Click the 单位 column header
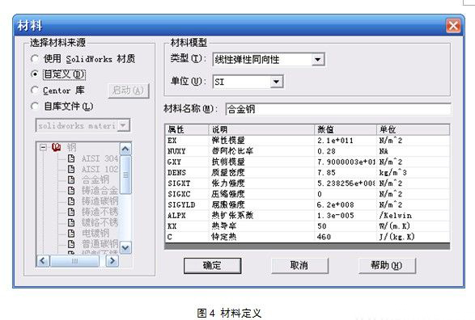 pos(413,129)
